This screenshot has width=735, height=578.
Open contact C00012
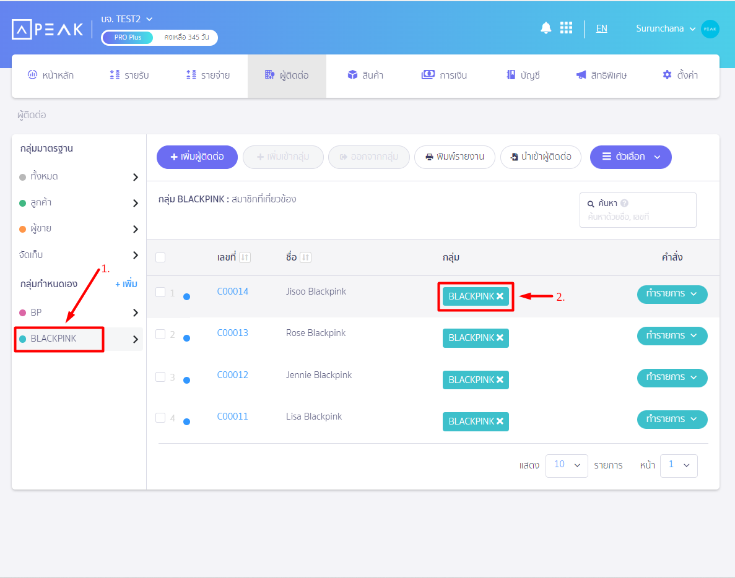(x=232, y=375)
